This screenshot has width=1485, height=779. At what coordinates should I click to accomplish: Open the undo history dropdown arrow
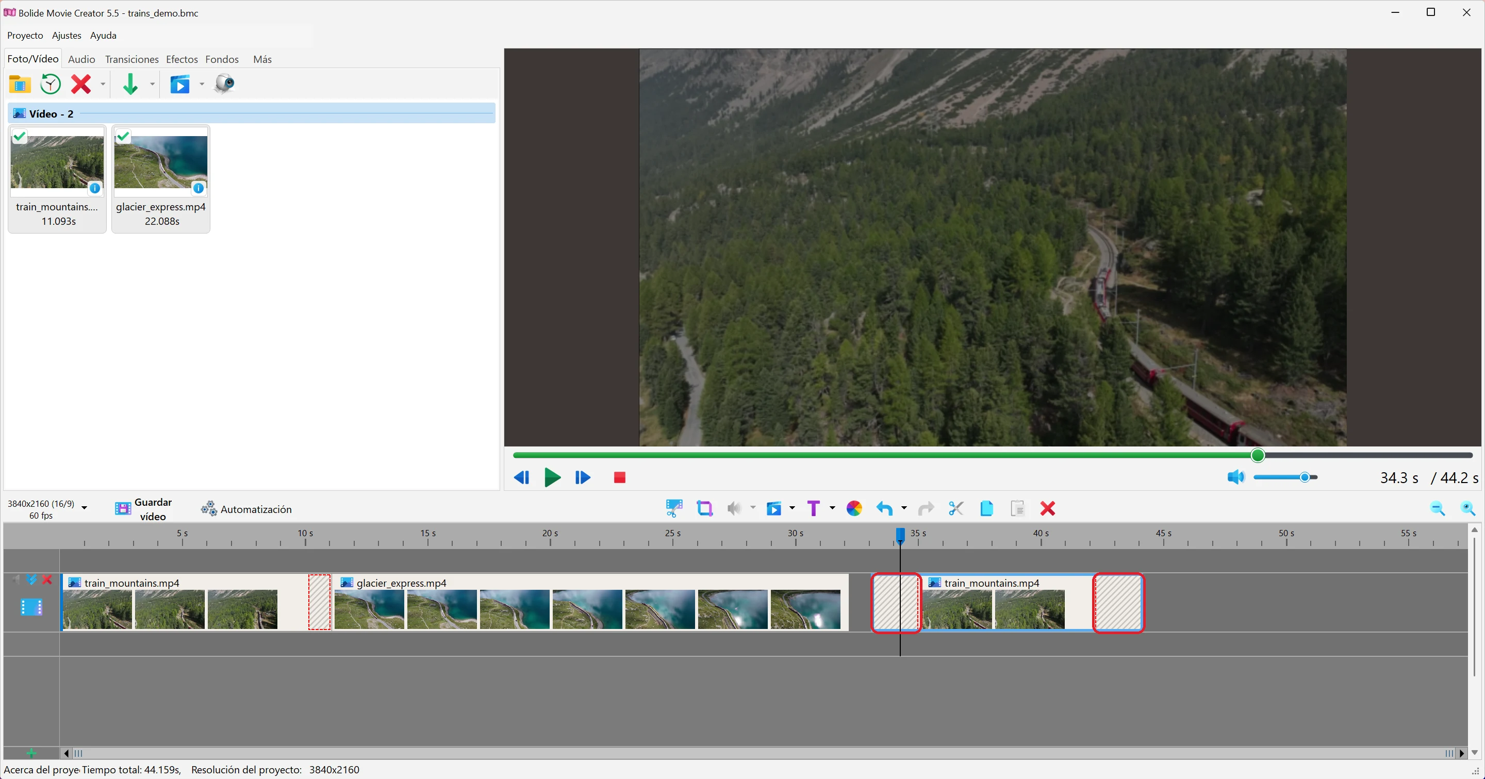coord(904,508)
